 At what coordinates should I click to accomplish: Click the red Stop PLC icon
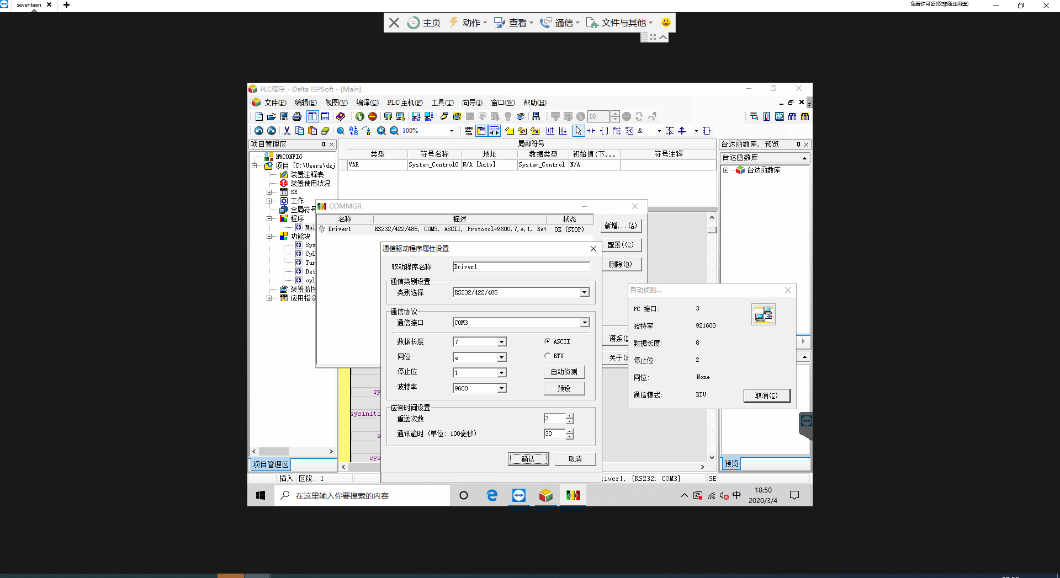click(x=373, y=116)
